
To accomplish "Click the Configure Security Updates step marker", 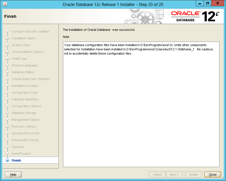I will [x=8, y=31].
